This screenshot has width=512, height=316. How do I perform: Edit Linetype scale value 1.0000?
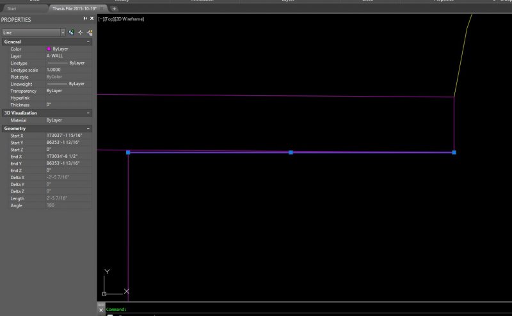69,70
